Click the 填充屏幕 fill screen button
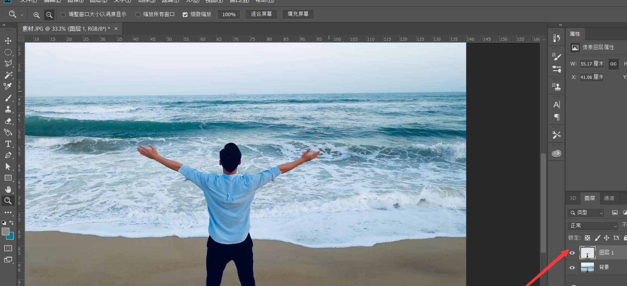 pyautogui.click(x=298, y=14)
